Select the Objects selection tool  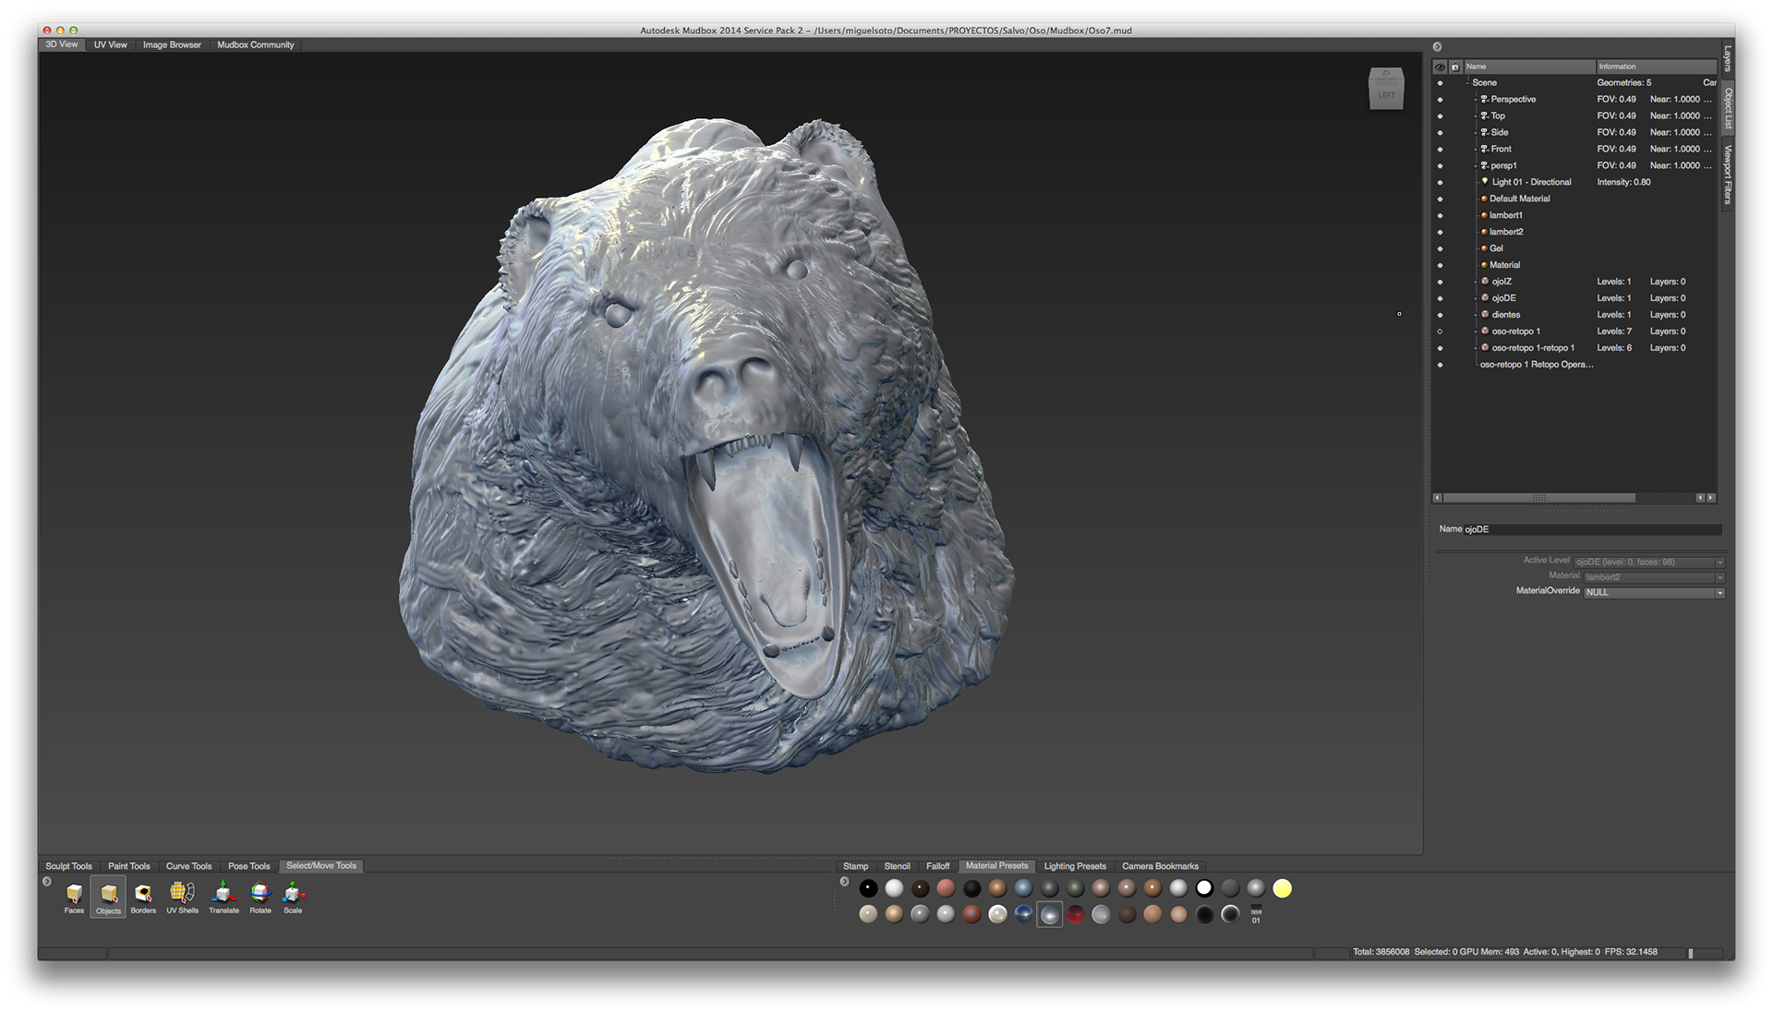(x=108, y=894)
